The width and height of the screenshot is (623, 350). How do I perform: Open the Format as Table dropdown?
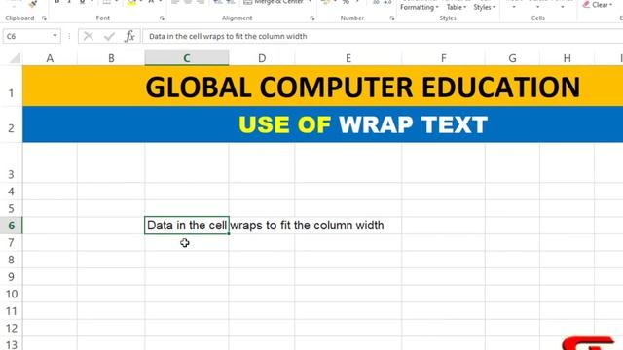point(457,6)
